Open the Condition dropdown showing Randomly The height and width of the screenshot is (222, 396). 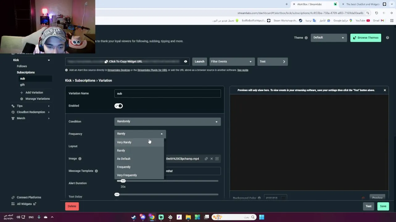pos(168,121)
